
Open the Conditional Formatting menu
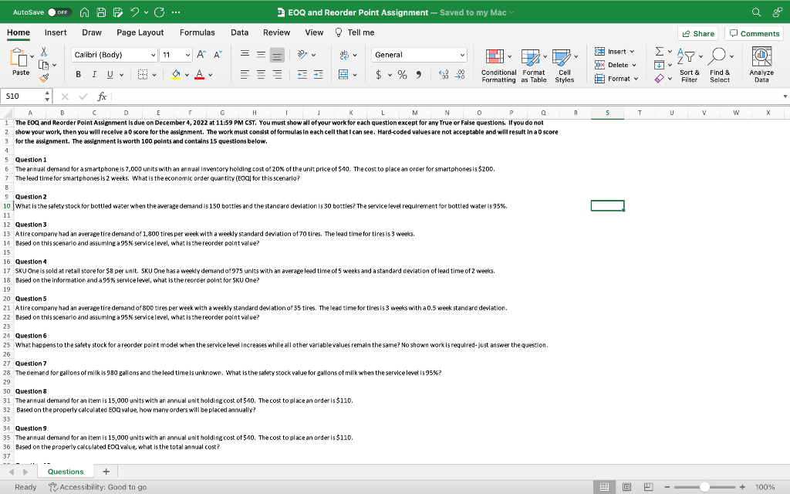[498, 66]
